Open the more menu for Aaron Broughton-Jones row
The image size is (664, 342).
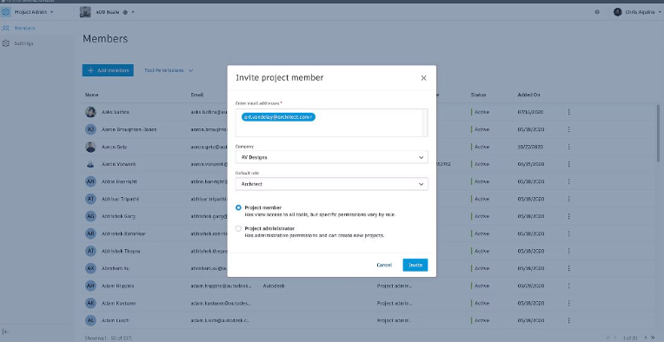pyautogui.click(x=568, y=129)
